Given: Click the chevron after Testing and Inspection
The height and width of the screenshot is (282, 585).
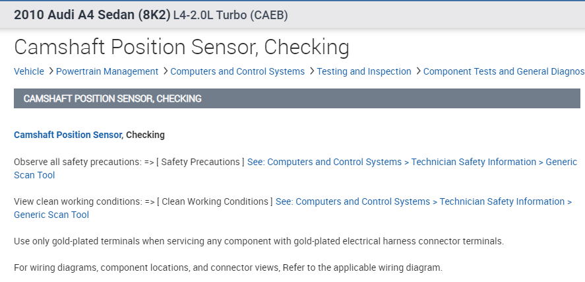Looking at the screenshot, I should 417,71.
